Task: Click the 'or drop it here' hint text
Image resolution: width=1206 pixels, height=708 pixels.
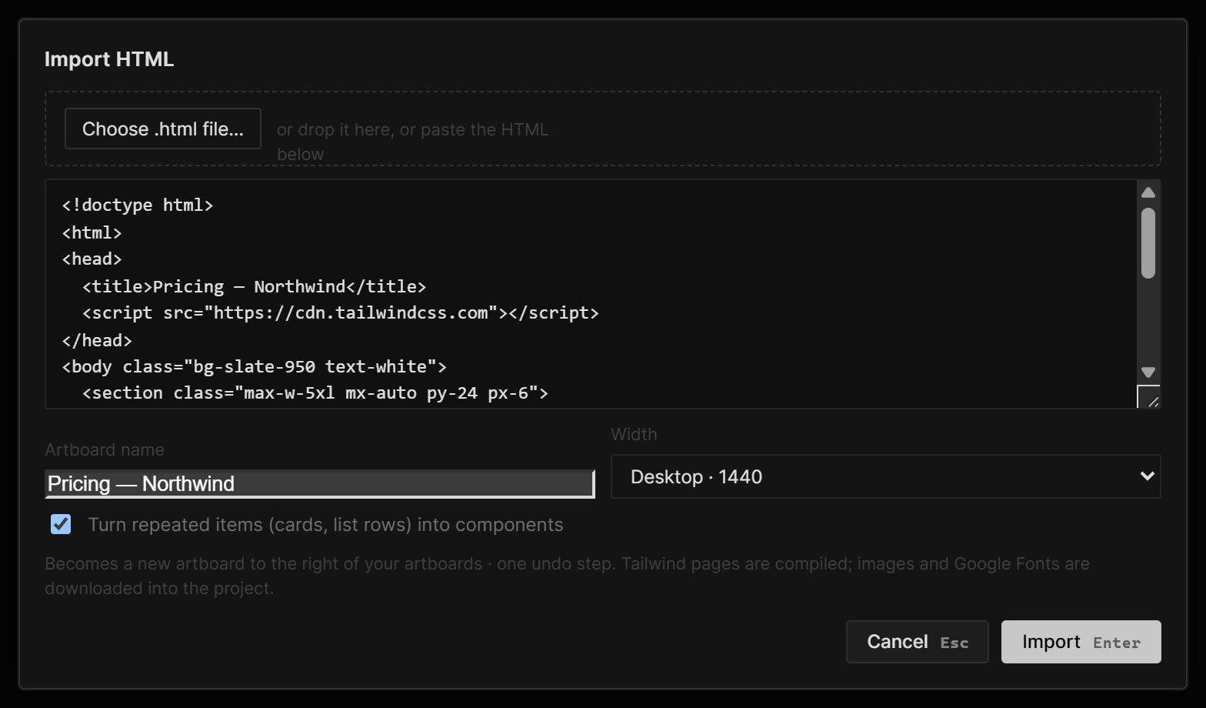Action: click(413, 142)
